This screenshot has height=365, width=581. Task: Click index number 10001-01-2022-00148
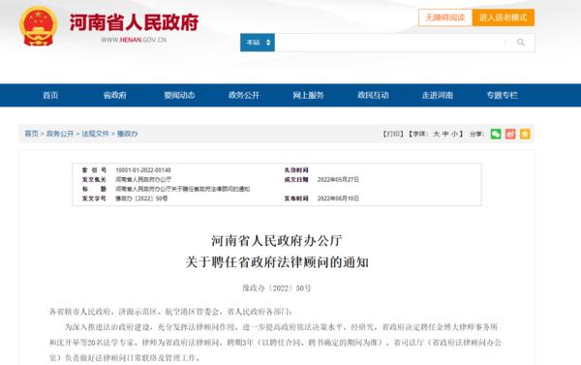pyautogui.click(x=143, y=170)
